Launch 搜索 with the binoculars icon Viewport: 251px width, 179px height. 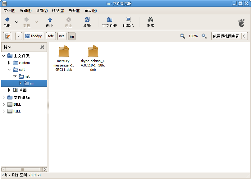tap(150, 22)
